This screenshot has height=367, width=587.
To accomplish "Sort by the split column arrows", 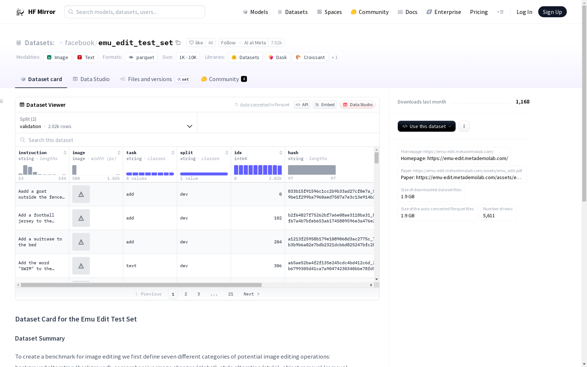I will 227,153.
